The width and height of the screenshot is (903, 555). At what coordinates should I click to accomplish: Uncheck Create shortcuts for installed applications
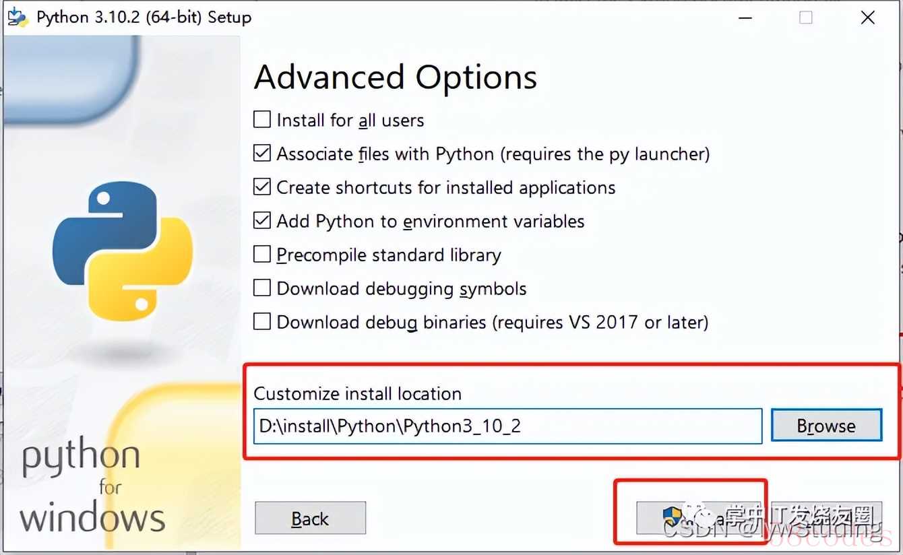pos(261,187)
